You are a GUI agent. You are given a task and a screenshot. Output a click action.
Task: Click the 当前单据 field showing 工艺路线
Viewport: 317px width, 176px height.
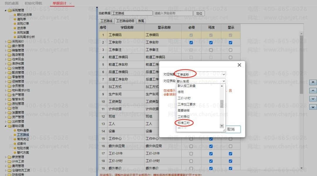132,13
